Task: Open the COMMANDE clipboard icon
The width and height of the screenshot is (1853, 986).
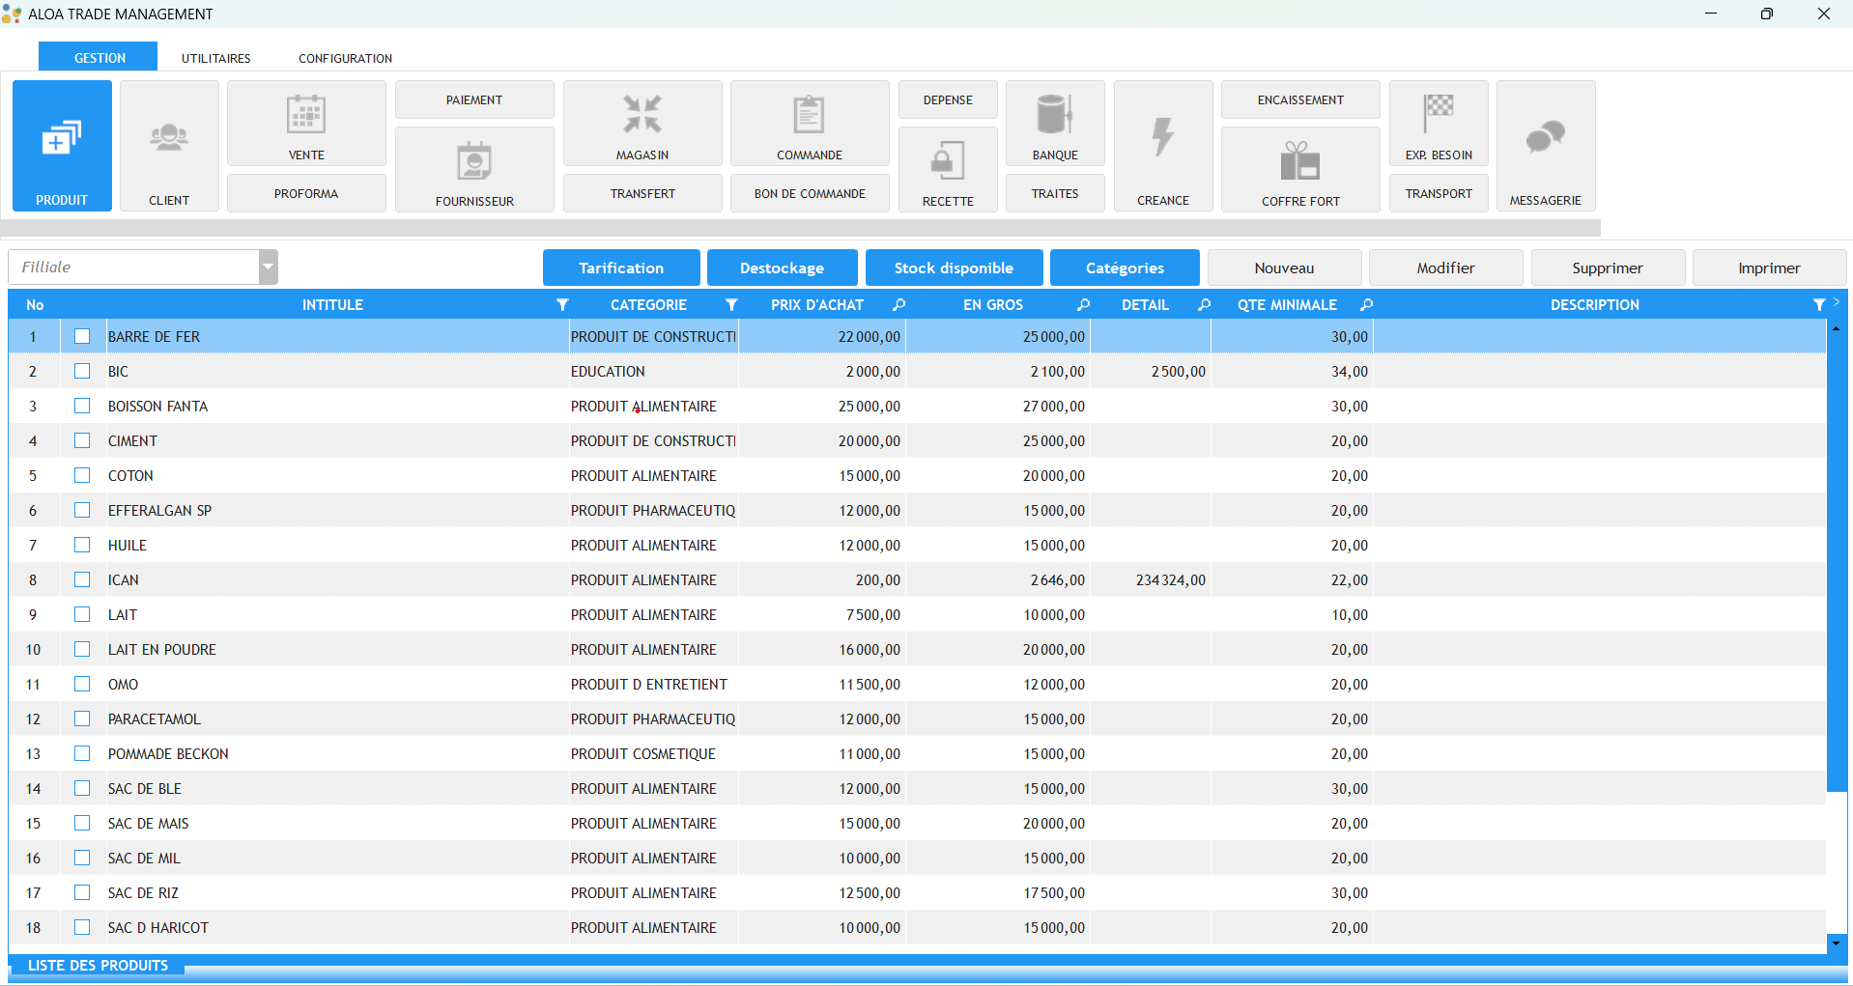Action: (x=810, y=116)
